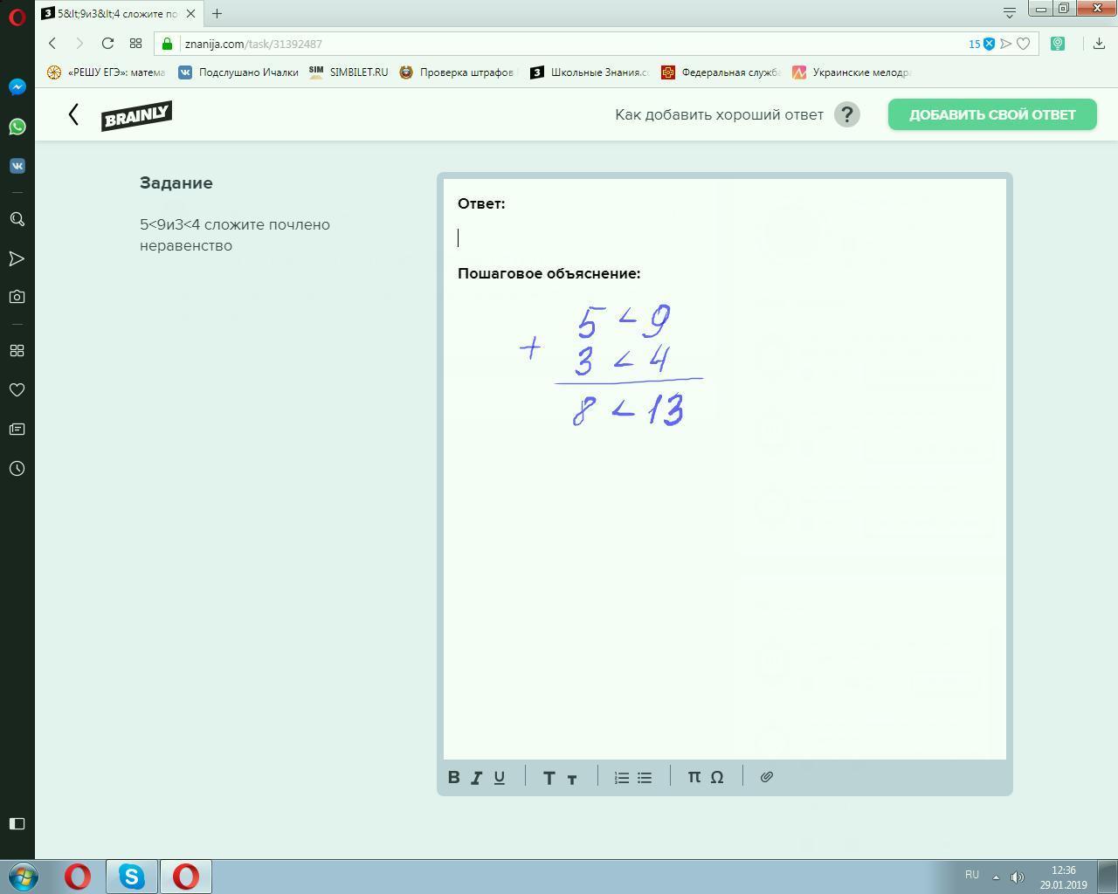Screen dimensions: 1118x894
Task: Toggle the Opera sidebar panel visibility
Action: pyautogui.click(x=17, y=823)
